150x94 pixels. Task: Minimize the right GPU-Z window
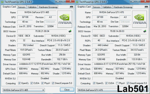tap(133, 1)
